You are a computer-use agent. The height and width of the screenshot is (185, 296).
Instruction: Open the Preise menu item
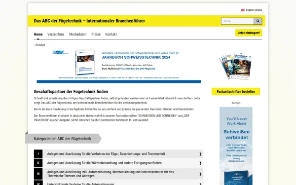click(96, 35)
